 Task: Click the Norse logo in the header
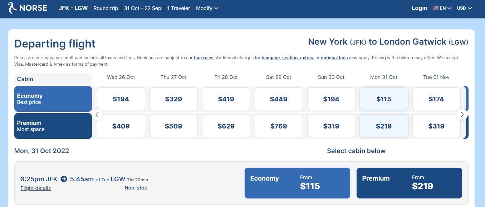click(28, 8)
